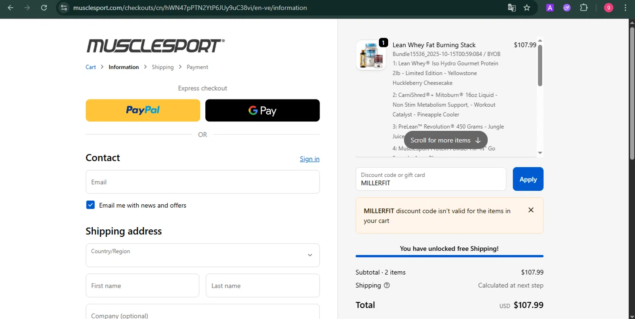Open the purple A extension icon
635x319 pixels.
pos(550,8)
